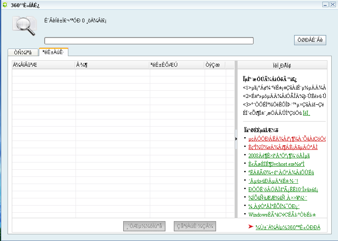Sort by the first column header (trojan name)
This screenshot has height=241, width=338.
pyautogui.click(x=43, y=65)
